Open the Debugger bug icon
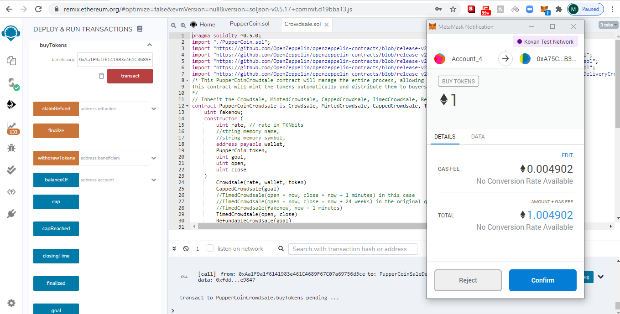 click(11, 148)
